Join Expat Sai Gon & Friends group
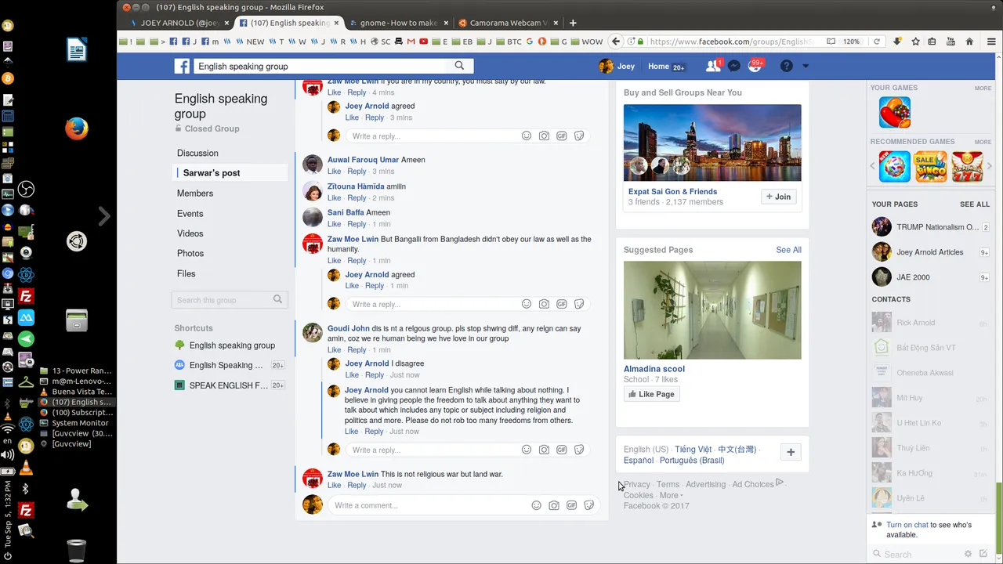Image resolution: width=1003 pixels, height=564 pixels. click(x=779, y=197)
